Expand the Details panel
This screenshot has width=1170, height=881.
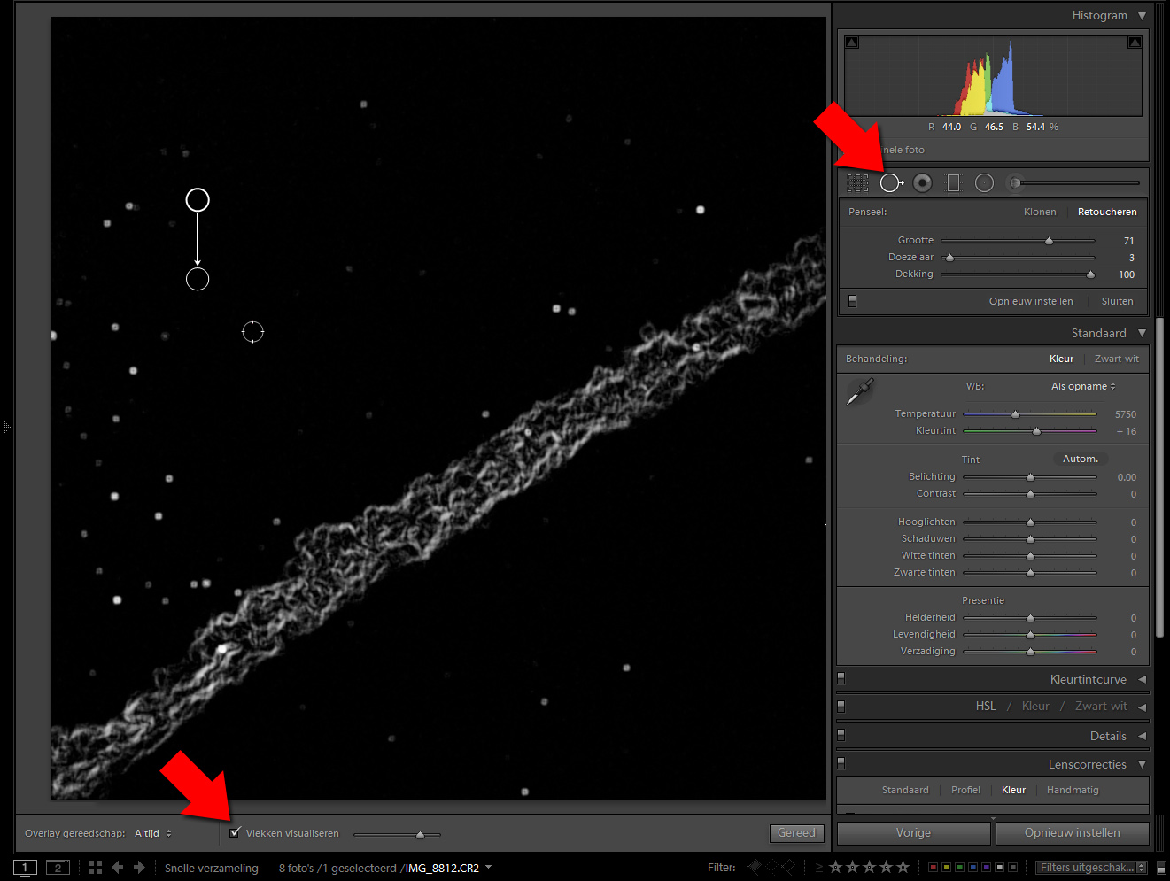click(x=1108, y=736)
